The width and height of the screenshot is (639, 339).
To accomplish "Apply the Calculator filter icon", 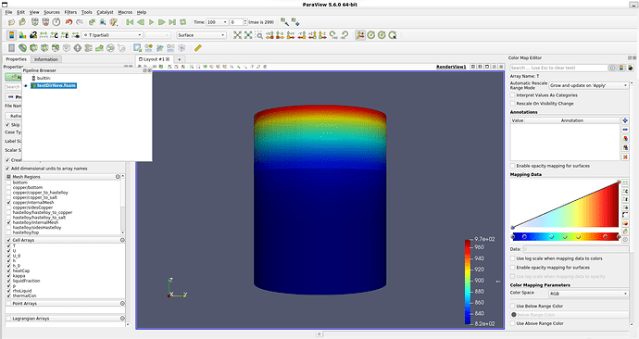I will (11, 48).
